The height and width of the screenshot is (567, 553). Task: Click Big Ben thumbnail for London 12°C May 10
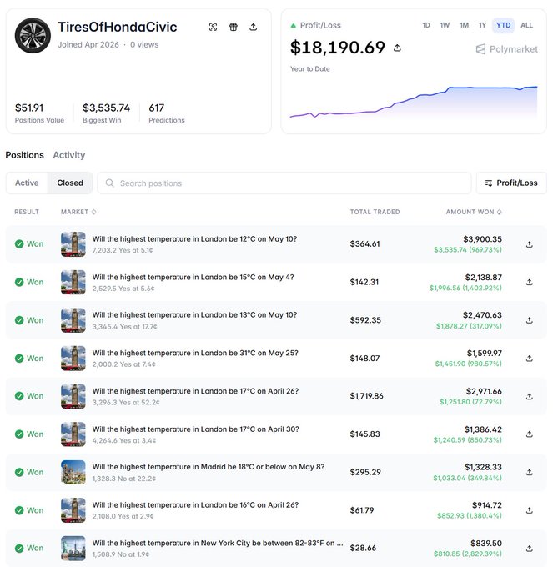(x=73, y=244)
